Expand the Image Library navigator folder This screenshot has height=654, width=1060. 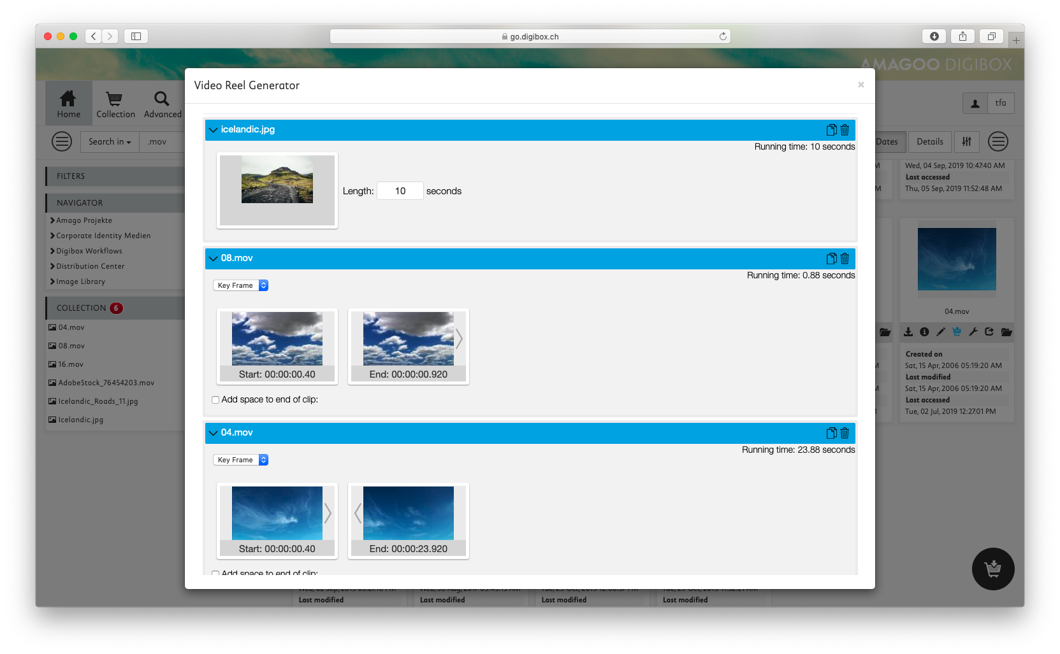(80, 281)
